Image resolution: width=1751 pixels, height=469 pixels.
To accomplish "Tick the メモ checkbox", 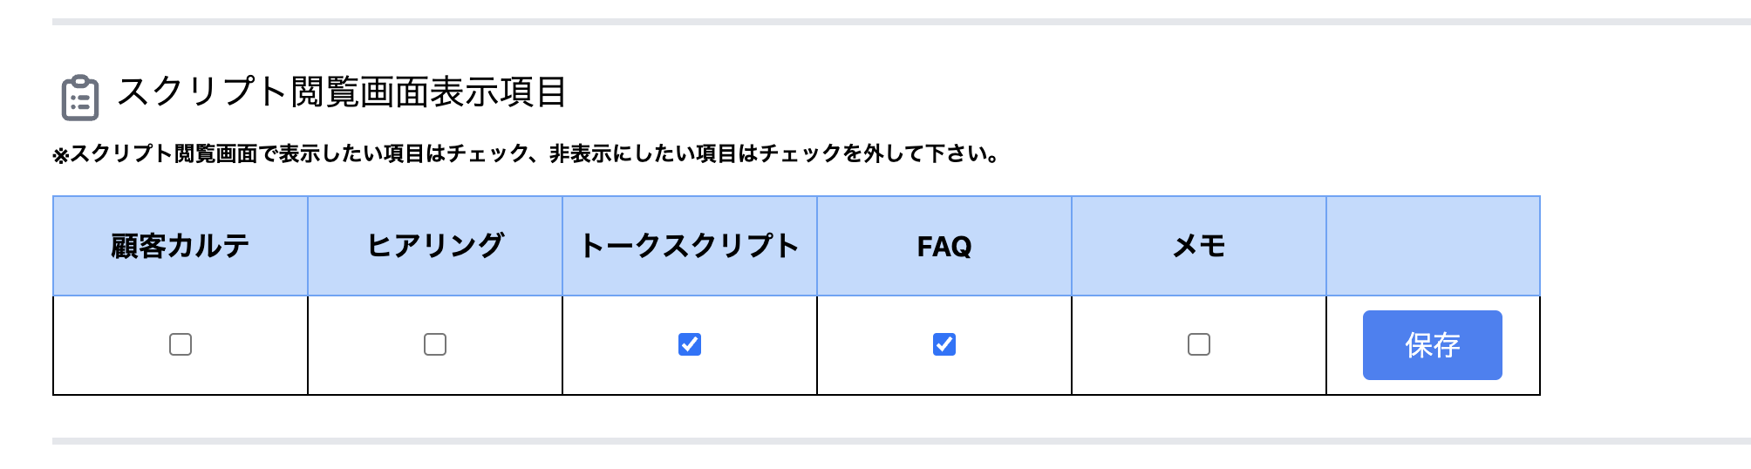I will coord(1199,344).
